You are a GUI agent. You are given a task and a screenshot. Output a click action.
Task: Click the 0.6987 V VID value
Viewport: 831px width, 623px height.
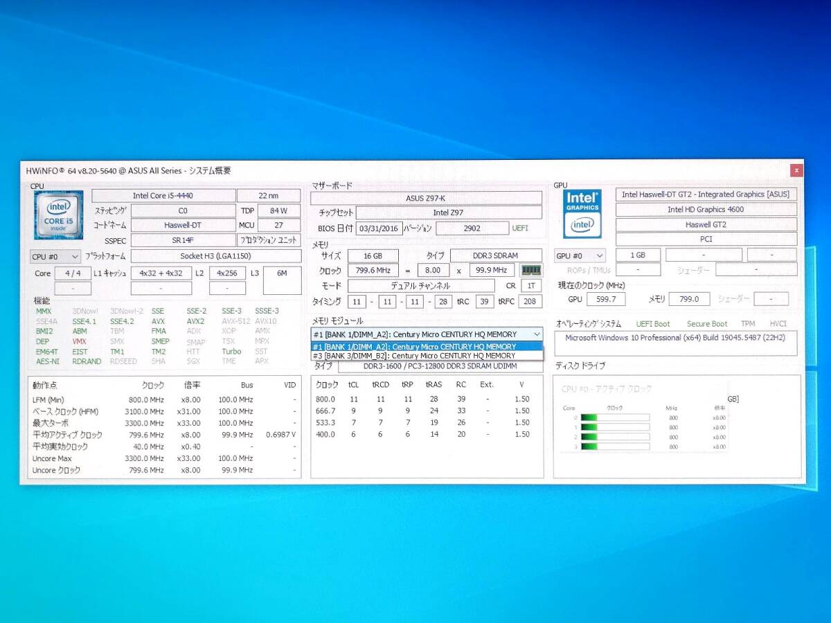(280, 435)
